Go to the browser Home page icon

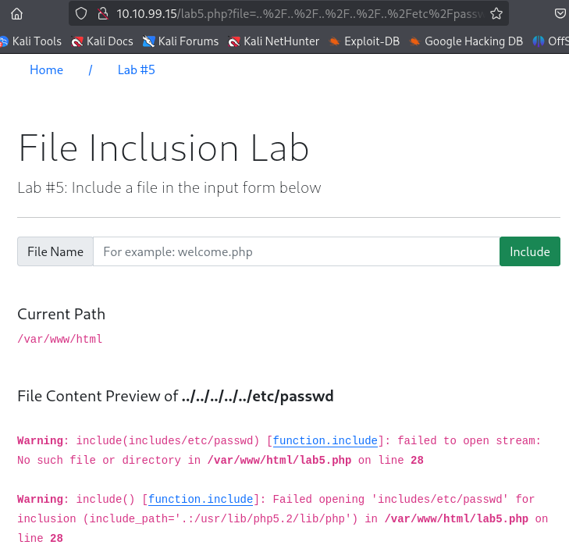[16, 14]
